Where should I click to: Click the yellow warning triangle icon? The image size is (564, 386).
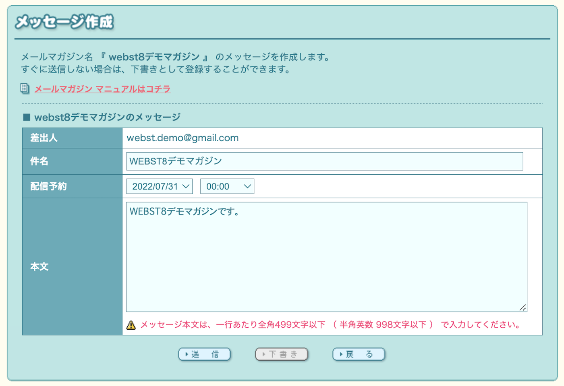tap(131, 325)
